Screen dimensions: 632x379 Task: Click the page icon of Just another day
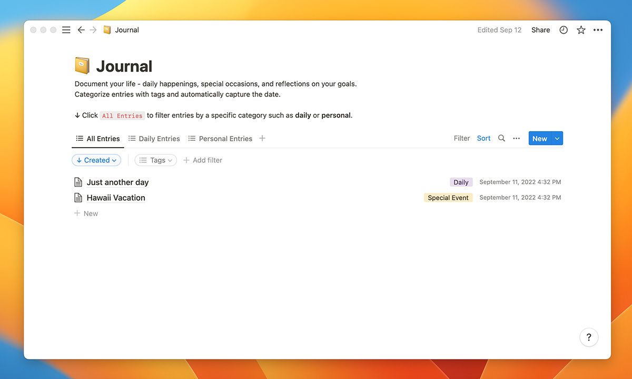(78, 182)
